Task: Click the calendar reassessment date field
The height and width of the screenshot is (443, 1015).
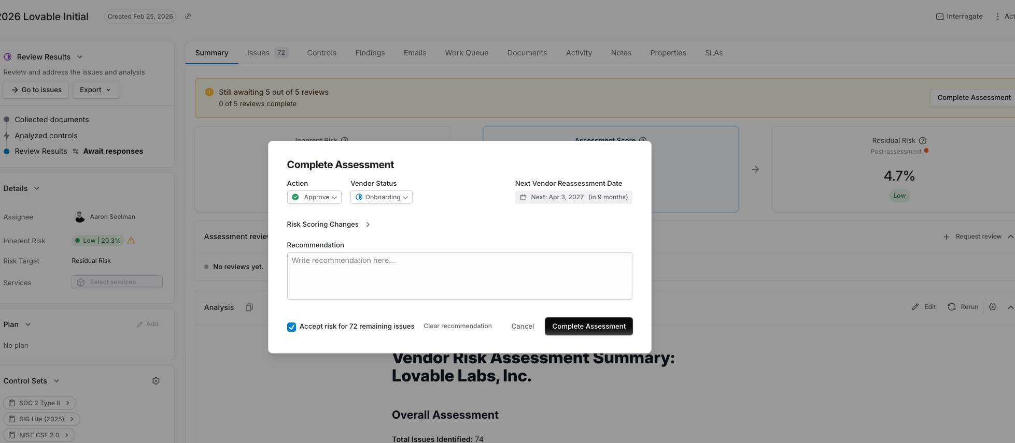Action: coord(574,197)
